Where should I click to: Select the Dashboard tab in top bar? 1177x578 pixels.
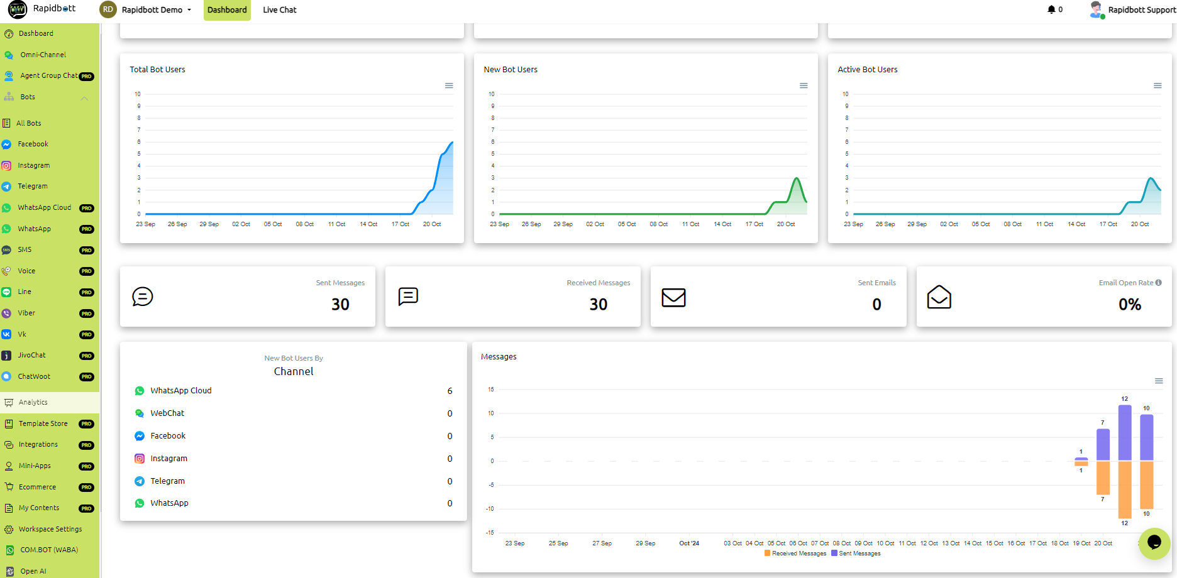[227, 10]
